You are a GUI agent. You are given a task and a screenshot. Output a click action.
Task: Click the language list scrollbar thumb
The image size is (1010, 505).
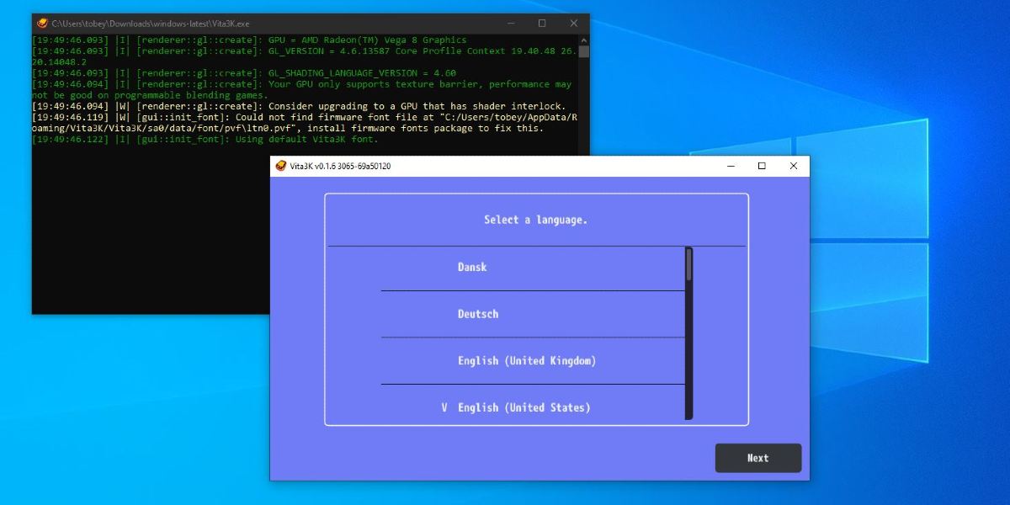688,264
